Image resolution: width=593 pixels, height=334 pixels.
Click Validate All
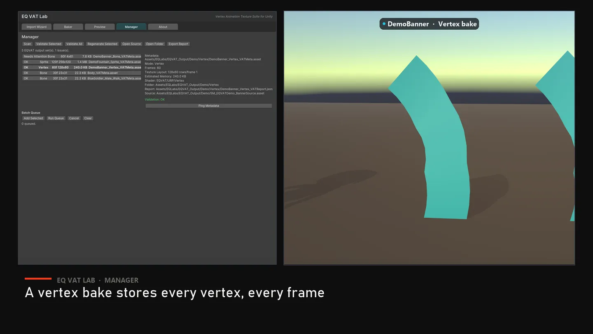pos(75,44)
